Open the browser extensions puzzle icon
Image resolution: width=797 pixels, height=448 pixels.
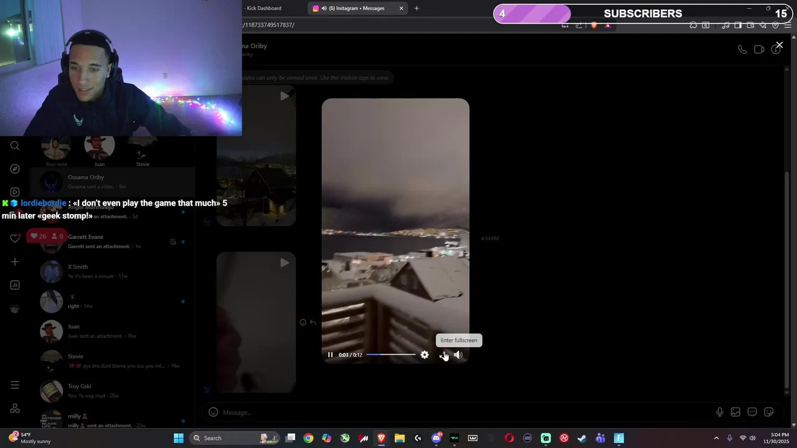pyautogui.click(x=693, y=25)
